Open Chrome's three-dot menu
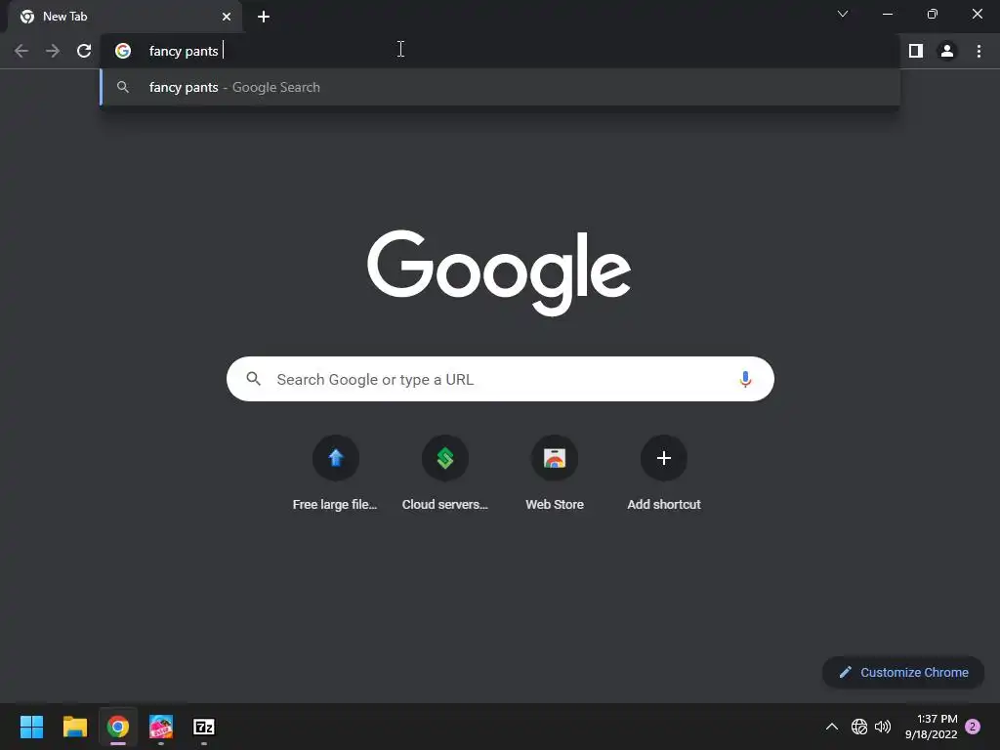The image size is (1000, 750). [x=979, y=51]
